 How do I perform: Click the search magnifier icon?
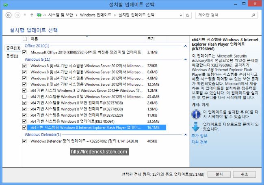[253, 15]
